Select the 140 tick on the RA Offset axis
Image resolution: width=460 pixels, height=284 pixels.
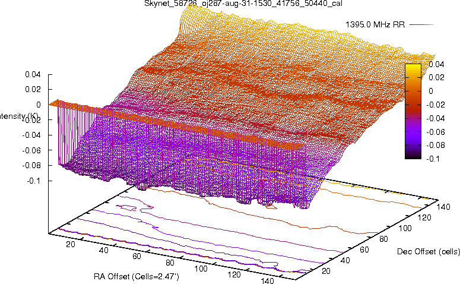(x=267, y=281)
